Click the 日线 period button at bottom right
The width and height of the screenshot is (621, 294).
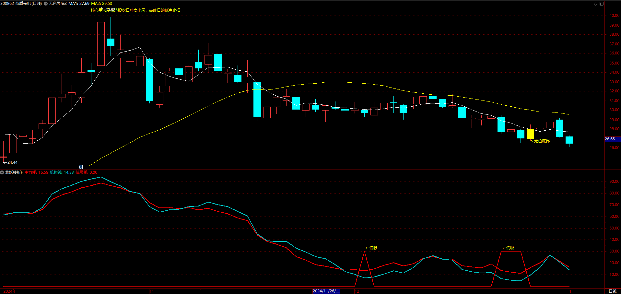point(613,291)
